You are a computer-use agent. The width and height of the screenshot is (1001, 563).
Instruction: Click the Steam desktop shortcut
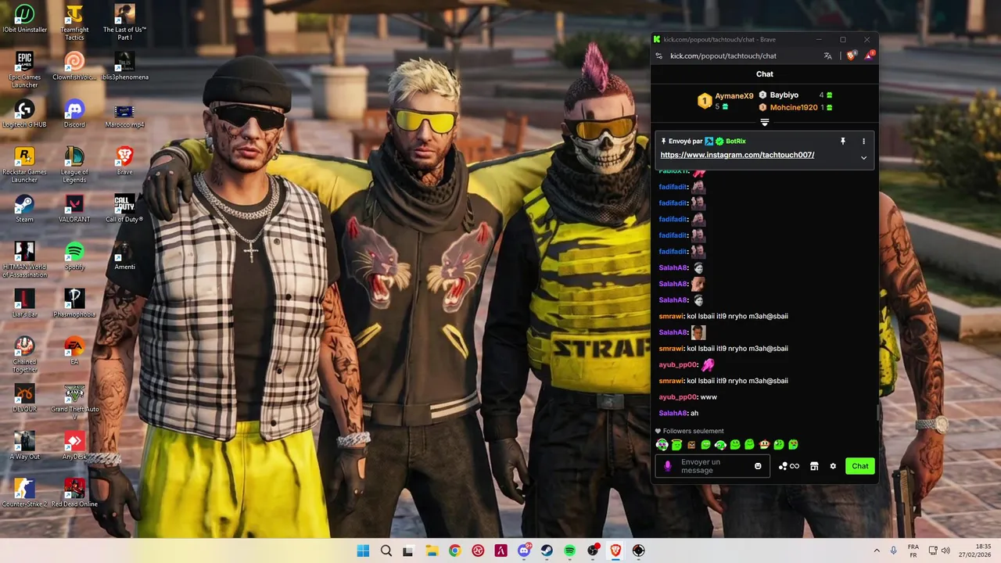24,209
